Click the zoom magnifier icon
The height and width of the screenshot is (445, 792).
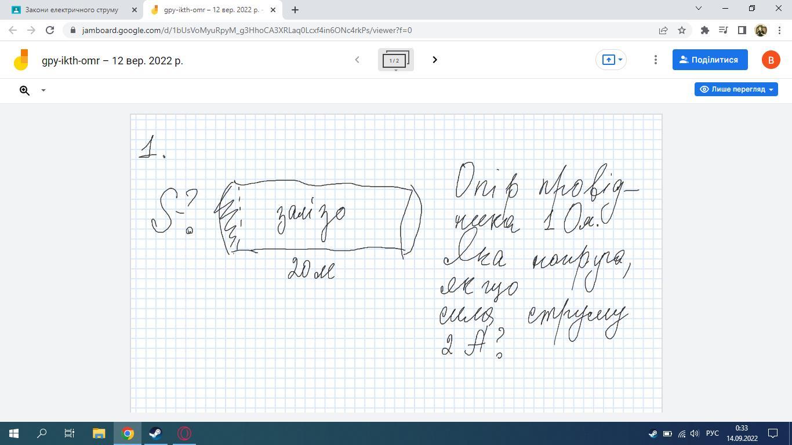tap(24, 90)
